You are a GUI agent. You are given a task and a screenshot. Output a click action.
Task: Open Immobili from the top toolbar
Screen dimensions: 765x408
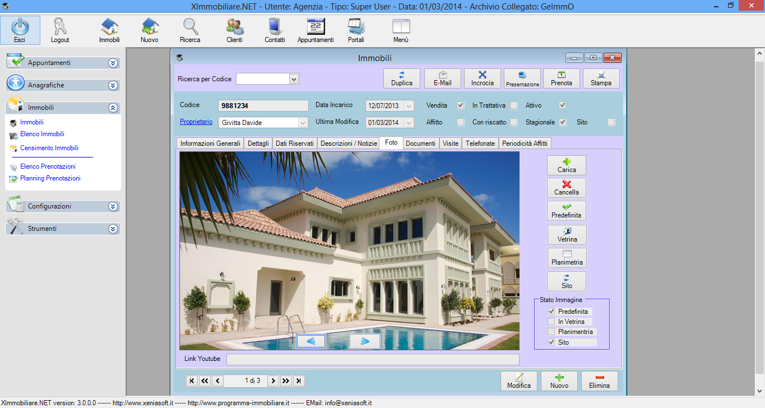point(109,30)
